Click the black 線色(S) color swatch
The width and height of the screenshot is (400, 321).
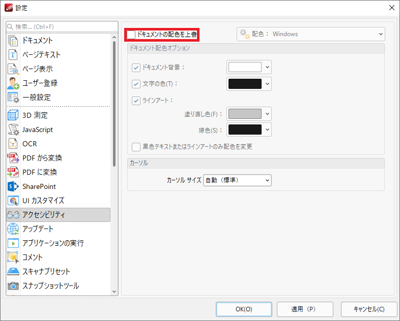click(245, 130)
